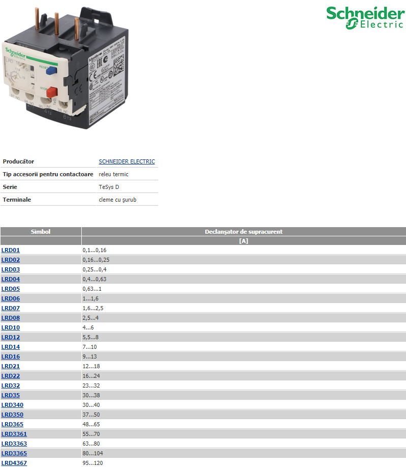Click the Terminale label
The height and width of the screenshot is (467, 406).
(x=17, y=200)
